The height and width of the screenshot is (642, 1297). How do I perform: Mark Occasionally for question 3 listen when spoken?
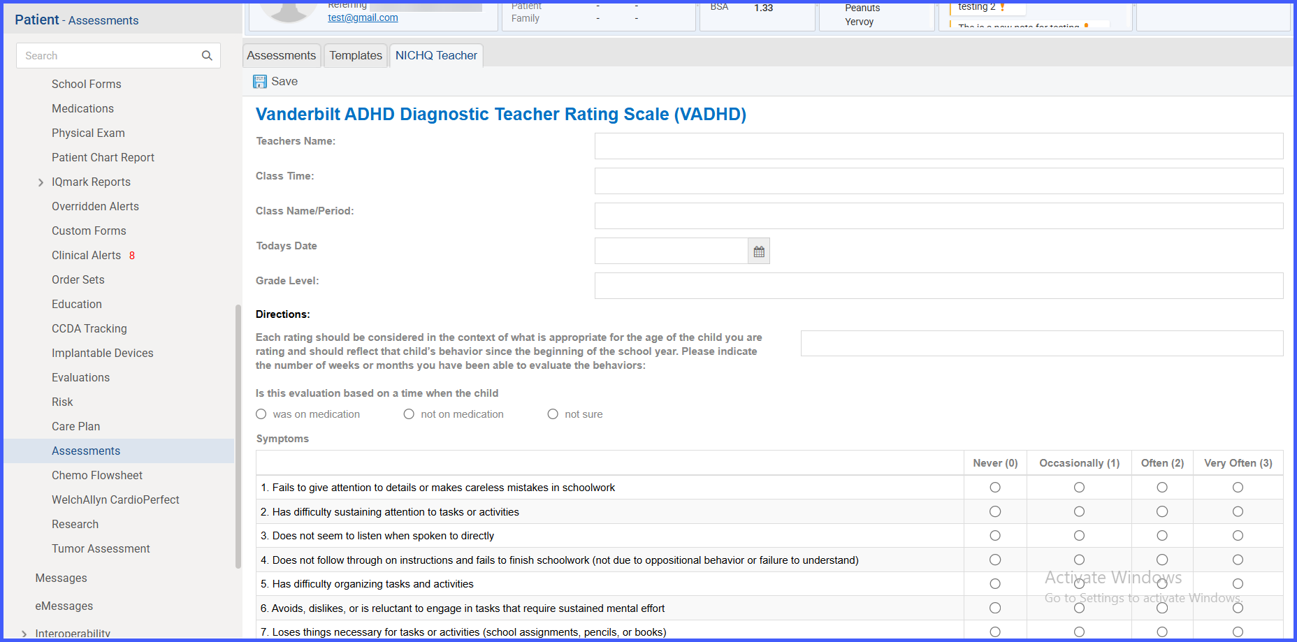(1079, 536)
